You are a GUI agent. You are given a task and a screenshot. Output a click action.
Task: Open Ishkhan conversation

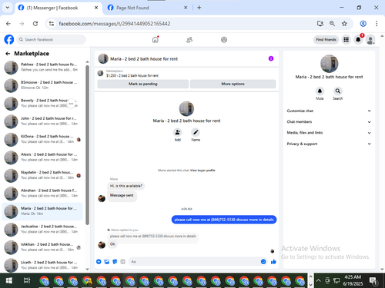pos(42,247)
